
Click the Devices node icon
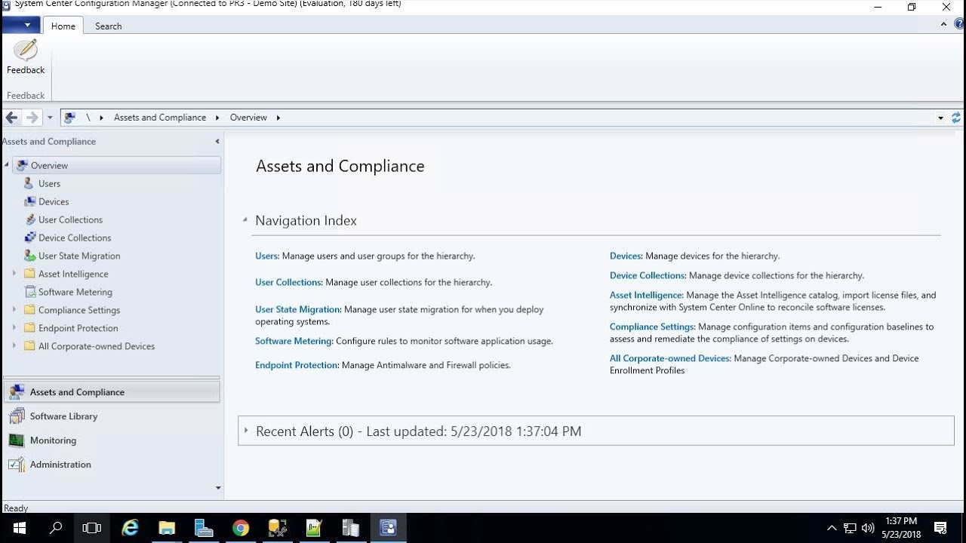(x=29, y=201)
